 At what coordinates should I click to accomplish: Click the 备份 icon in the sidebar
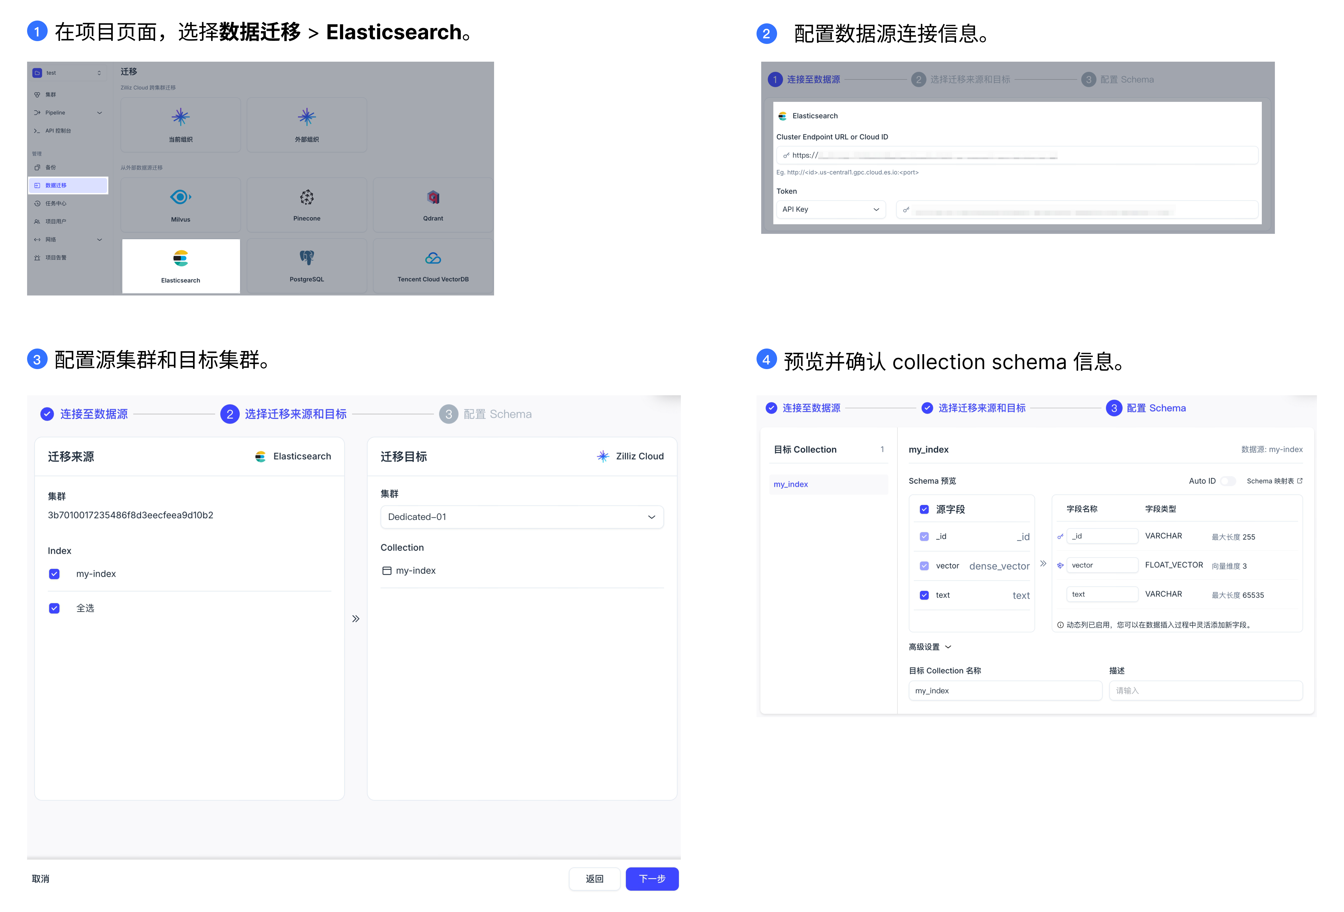click(x=37, y=167)
